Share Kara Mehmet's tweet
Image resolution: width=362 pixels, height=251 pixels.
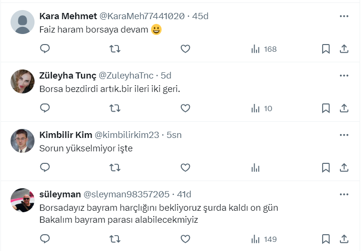[344, 49]
